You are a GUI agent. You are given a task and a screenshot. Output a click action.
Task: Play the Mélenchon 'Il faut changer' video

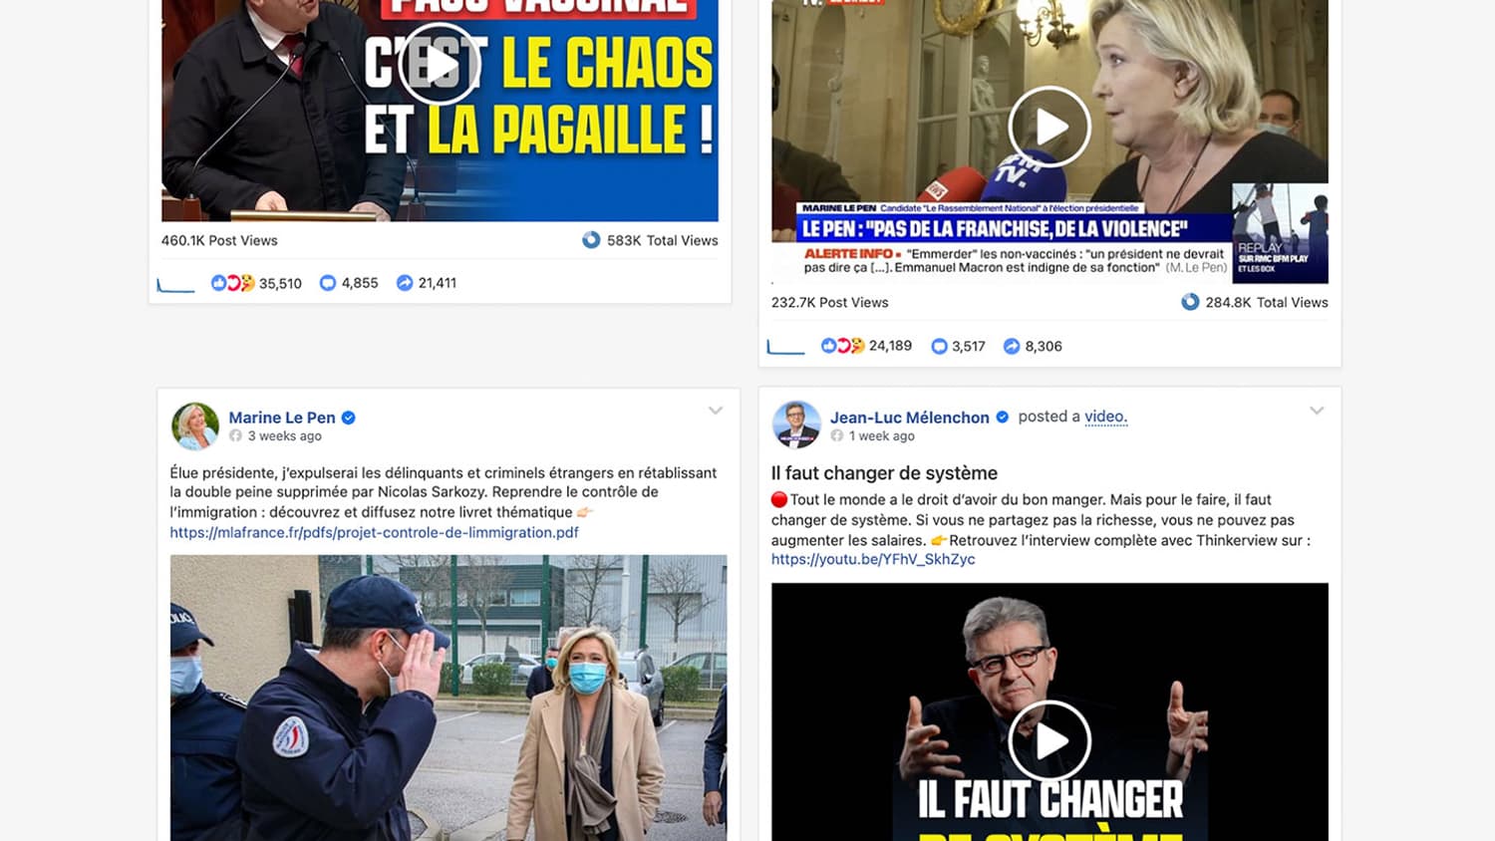pos(1049,741)
